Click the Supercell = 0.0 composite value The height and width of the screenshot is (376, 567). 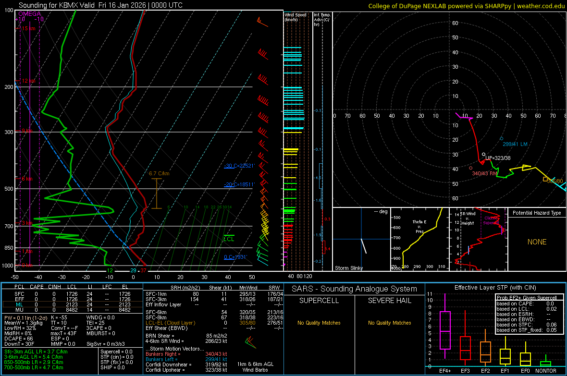click(116, 352)
